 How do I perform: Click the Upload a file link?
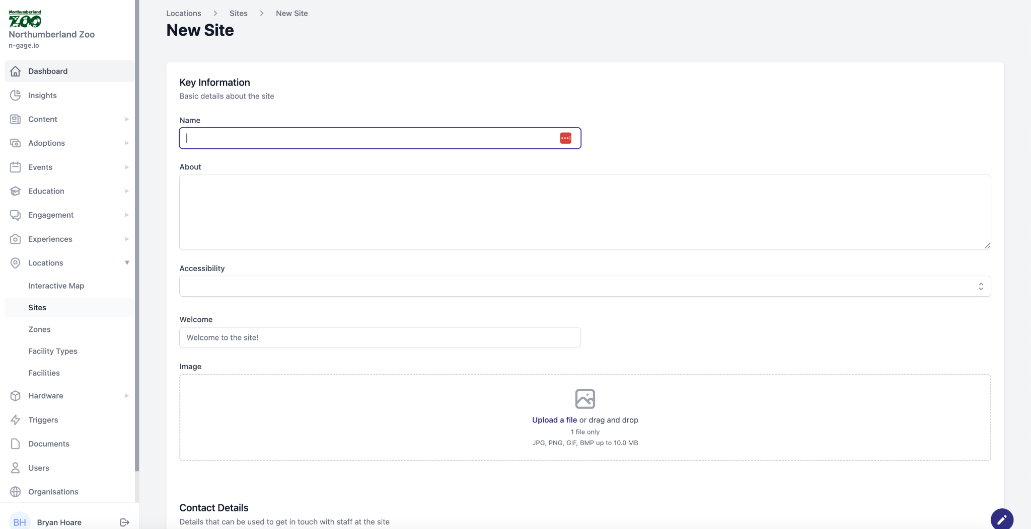[x=554, y=420]
